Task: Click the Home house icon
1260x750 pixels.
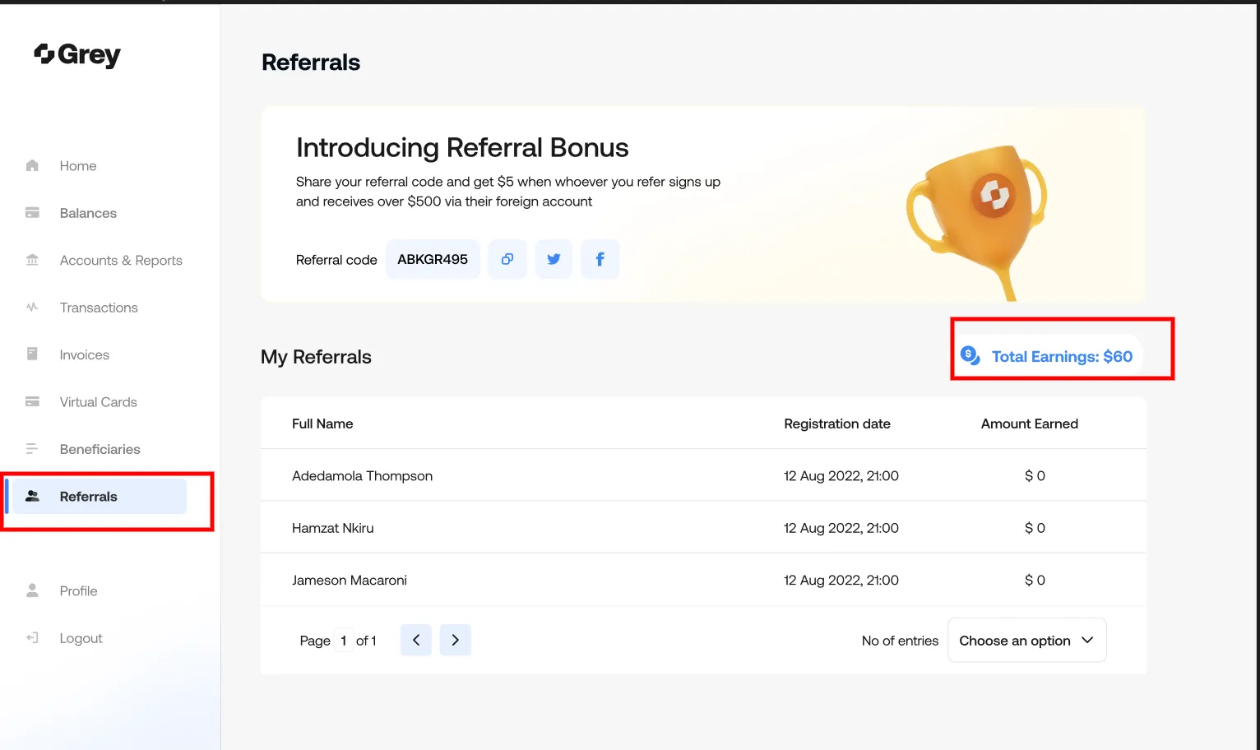Action: (32, 165)
